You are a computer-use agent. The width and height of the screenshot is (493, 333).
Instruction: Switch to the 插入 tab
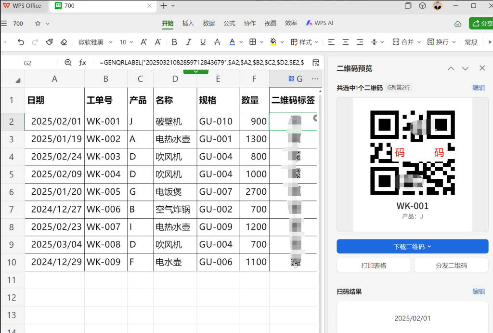188,23
